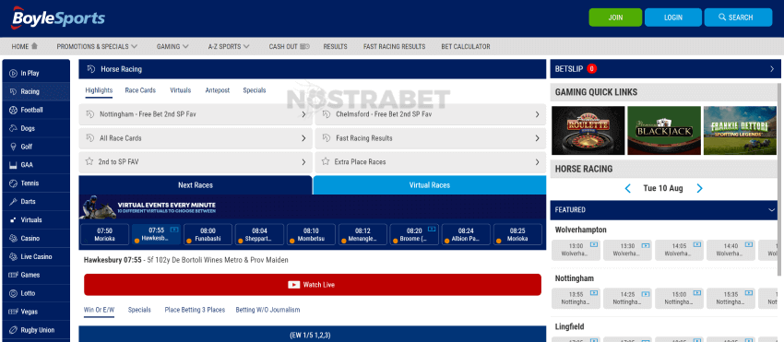Select the 08:10 Mombetsu race
This screenshot has height=342, width=784.
click(x=311, y=234)
